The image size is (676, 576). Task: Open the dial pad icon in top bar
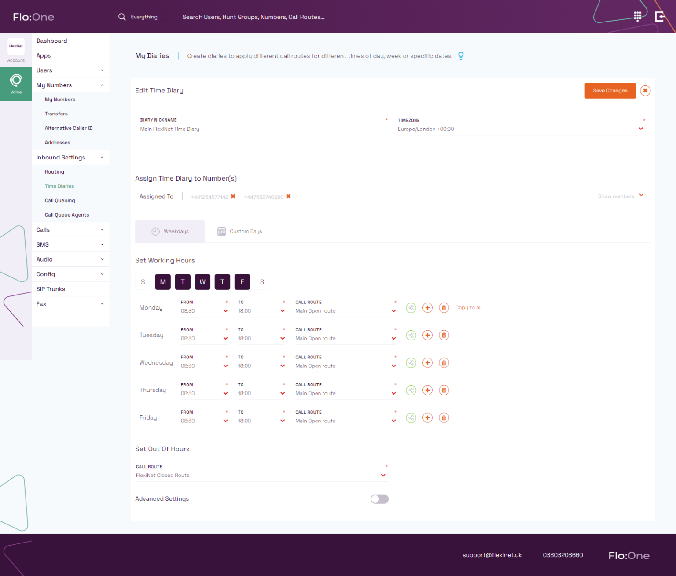637,17
